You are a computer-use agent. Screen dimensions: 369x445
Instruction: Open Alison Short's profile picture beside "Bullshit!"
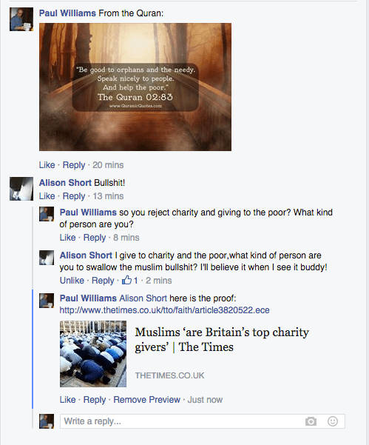pos(21,189)
